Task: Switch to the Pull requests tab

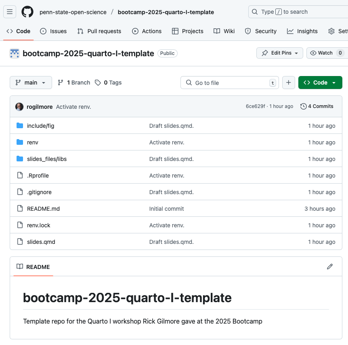Action: (x=99, y=31)
